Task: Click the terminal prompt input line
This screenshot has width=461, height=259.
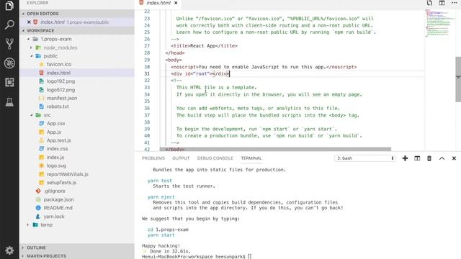Action: tap(197, 257)
